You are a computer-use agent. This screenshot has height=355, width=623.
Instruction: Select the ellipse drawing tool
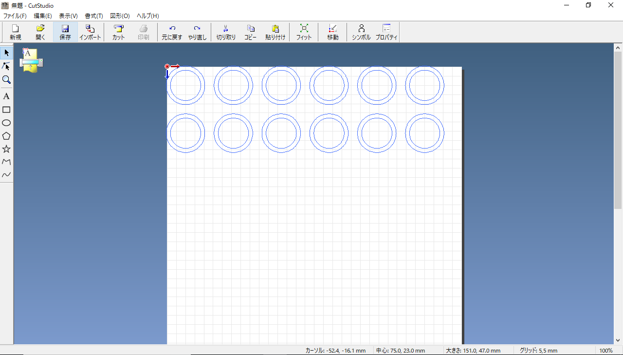pos(6,123)
